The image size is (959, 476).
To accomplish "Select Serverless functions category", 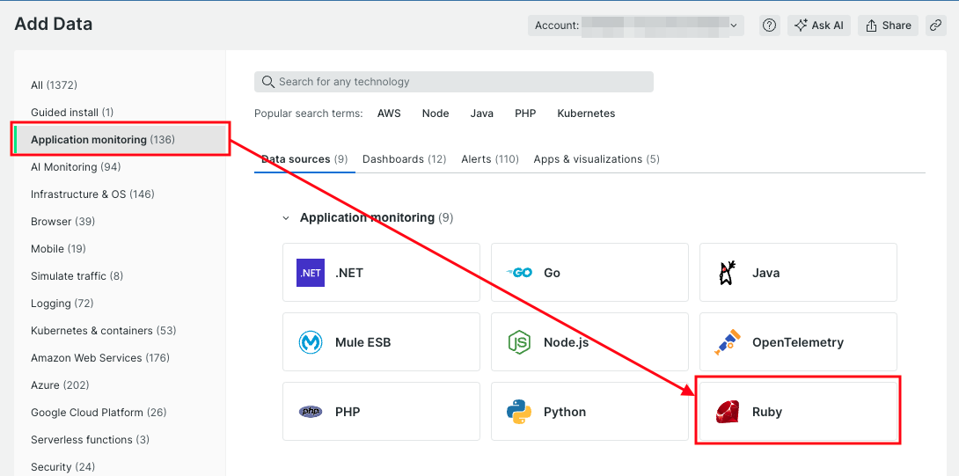I will 90,440.
